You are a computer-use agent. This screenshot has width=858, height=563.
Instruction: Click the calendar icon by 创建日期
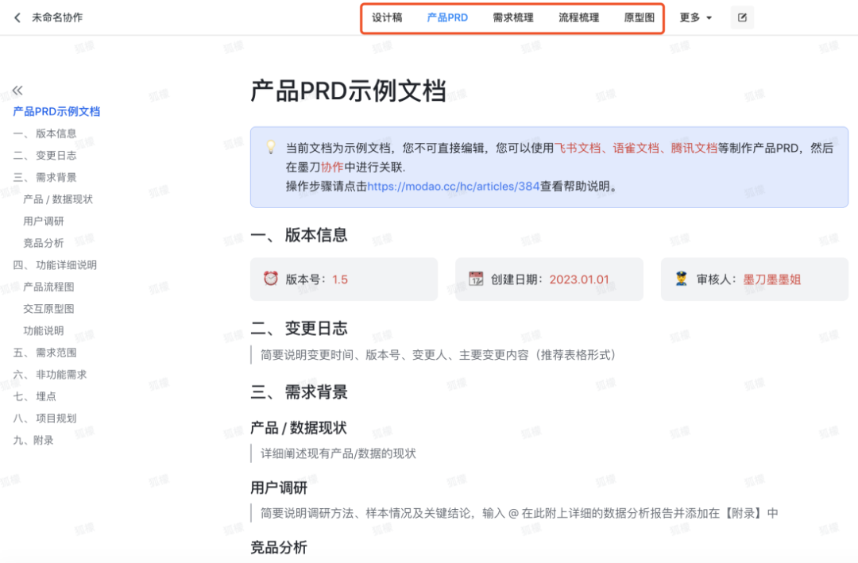(476, 279)
